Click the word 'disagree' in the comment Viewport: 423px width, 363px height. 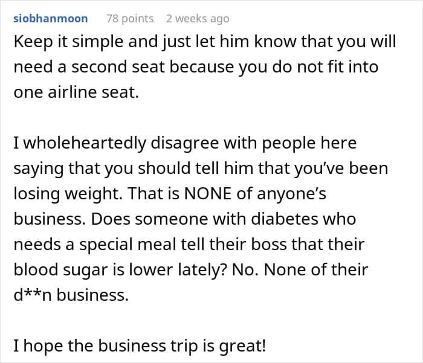184,143
